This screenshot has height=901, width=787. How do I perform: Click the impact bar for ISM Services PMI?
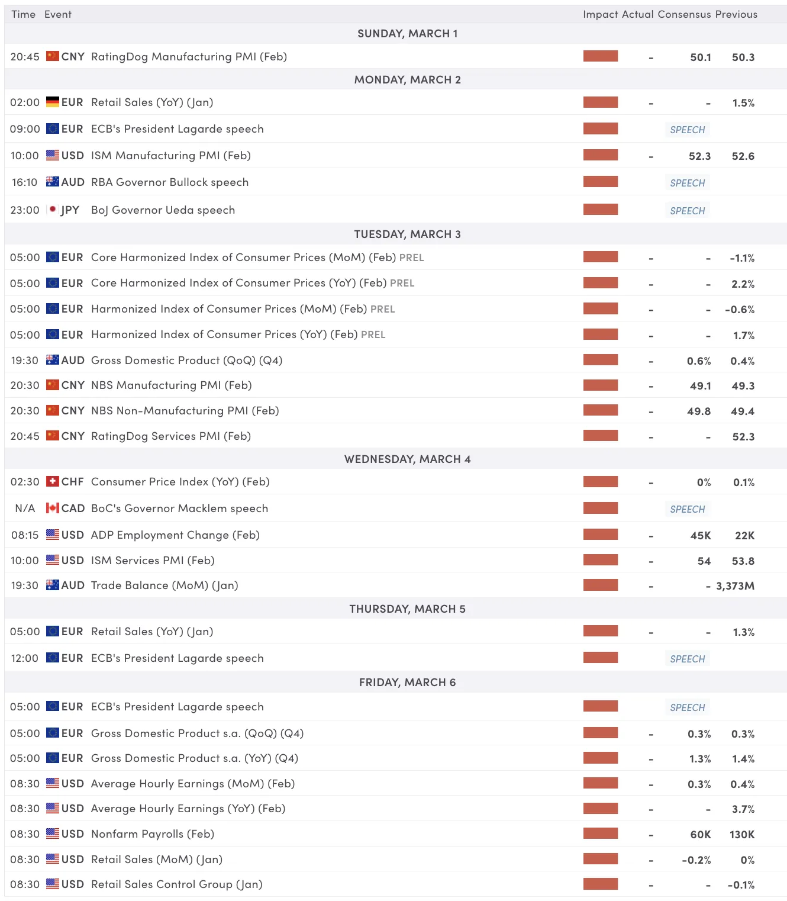point(600,559)
